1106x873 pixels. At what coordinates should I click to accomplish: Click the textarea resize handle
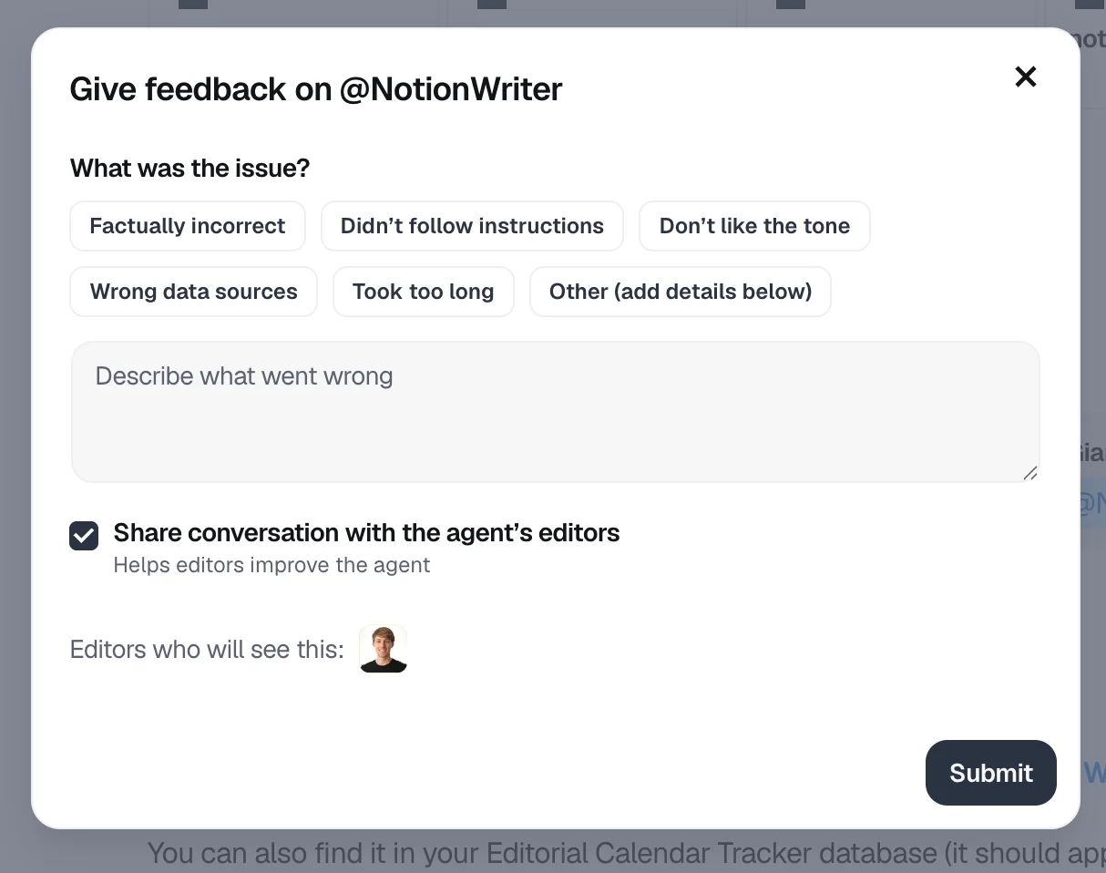pyautogui.click(x=1030, y=473)
